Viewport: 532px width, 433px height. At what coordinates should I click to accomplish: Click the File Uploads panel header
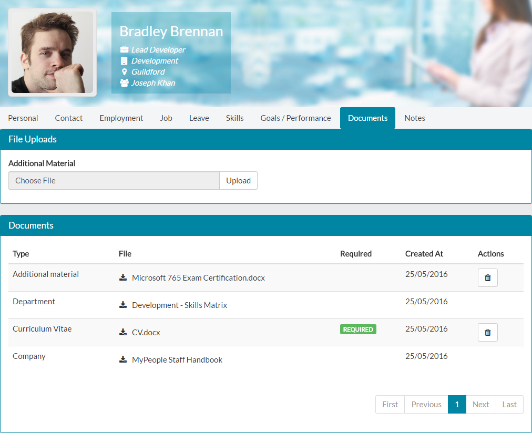pos(266,139)
